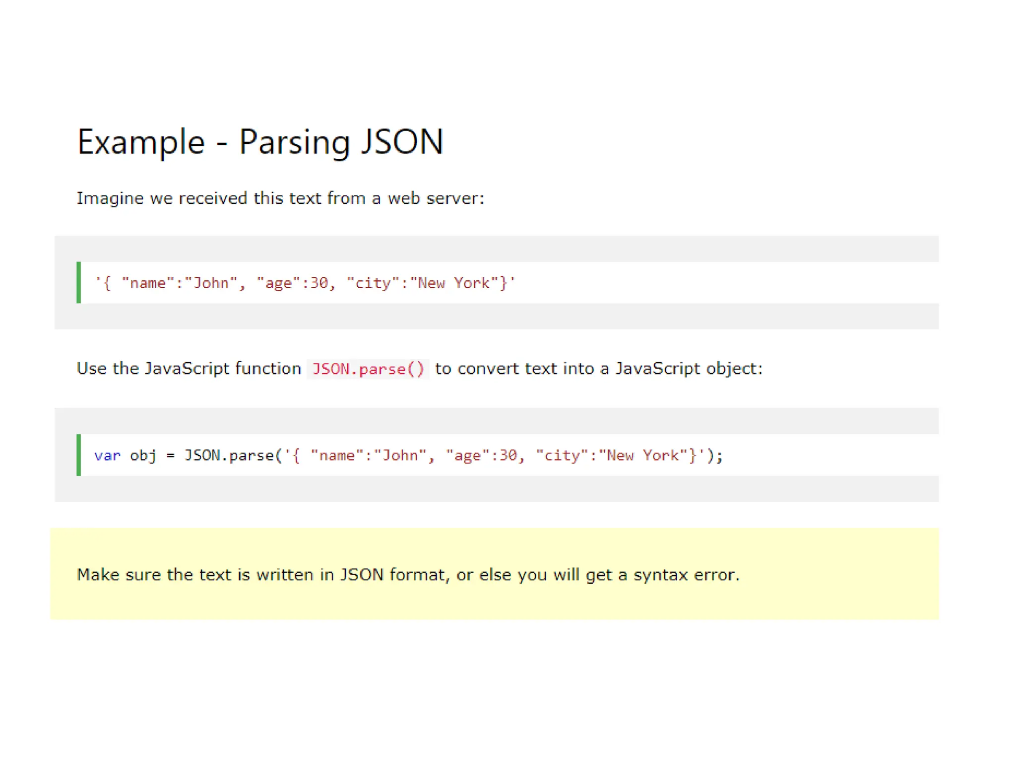Click the blue 'var' keyword
Viewport: 1016px width, 762px height.
107,455
